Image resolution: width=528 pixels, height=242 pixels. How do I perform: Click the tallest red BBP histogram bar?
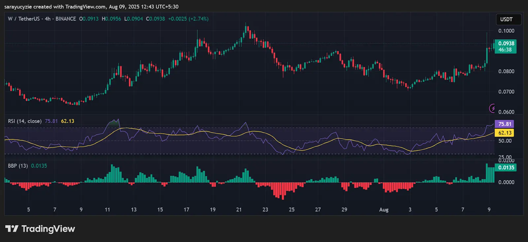tap(283, 191)
